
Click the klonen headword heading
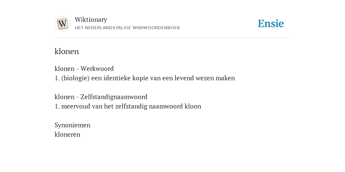(67, 51)
